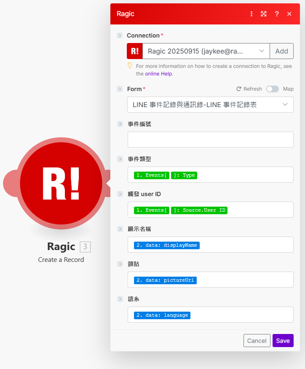Click the 'Ragic' module name under circle
Screen dimensions: 305x369
pyautogui.click(x=61, y=247)
